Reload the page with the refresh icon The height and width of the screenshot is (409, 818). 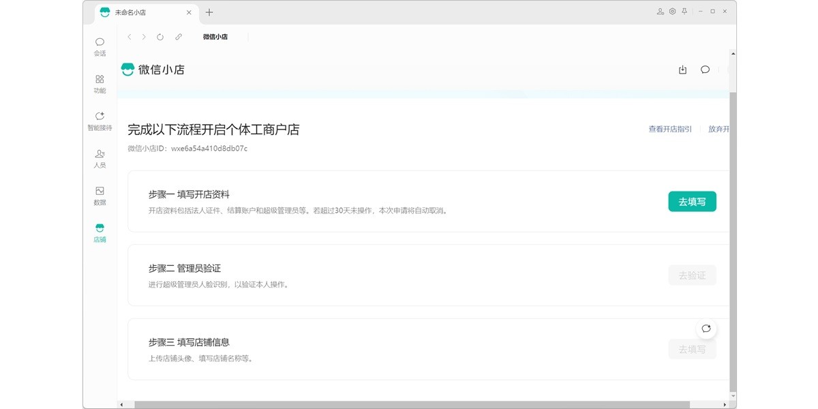click(x=160, y=37)
